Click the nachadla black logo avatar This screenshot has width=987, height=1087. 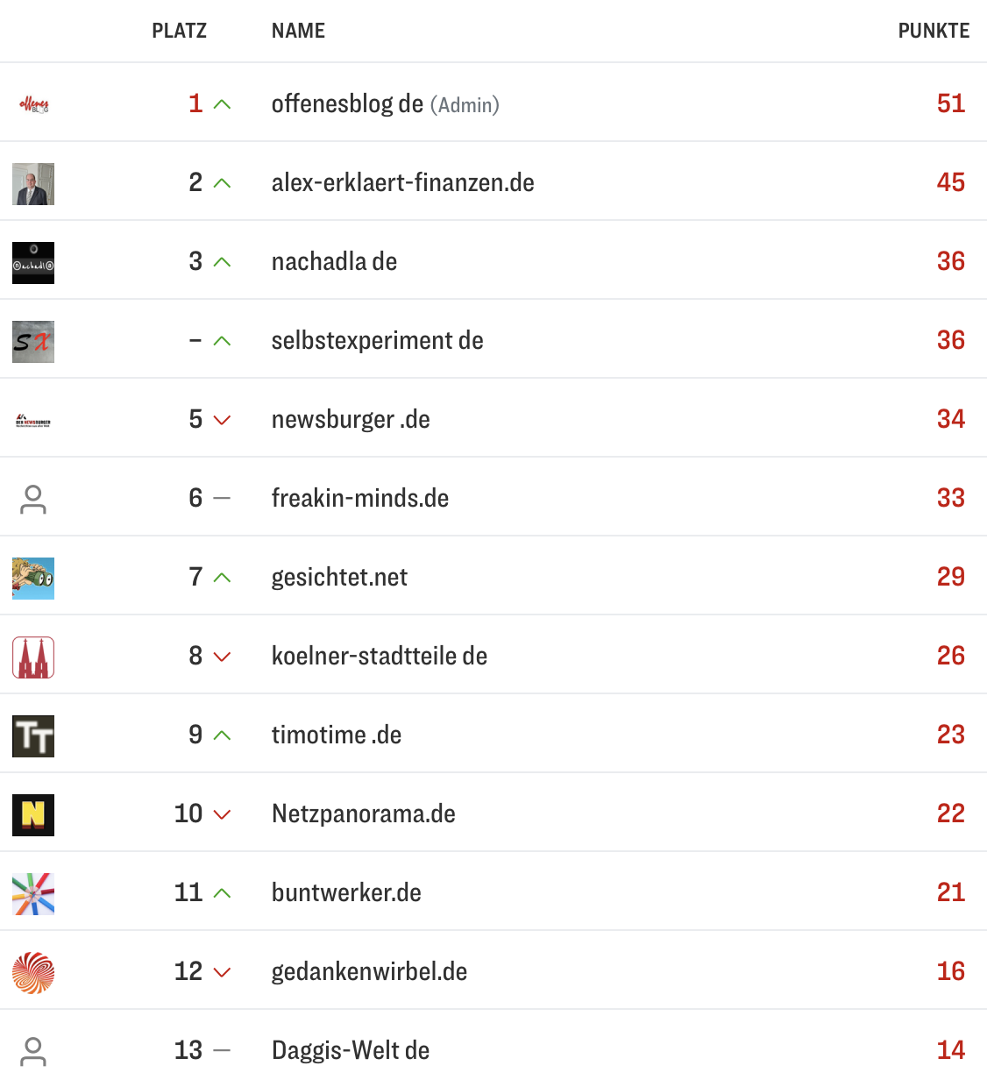[33, 263]
